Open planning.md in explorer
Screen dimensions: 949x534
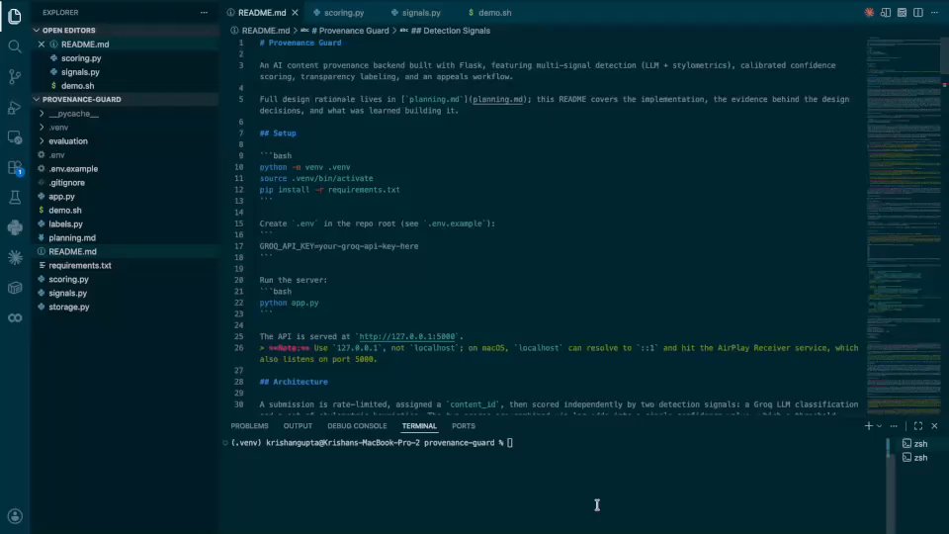(72, 238)
